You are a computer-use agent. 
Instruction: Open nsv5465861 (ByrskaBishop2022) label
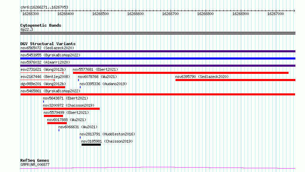[50, 91]
